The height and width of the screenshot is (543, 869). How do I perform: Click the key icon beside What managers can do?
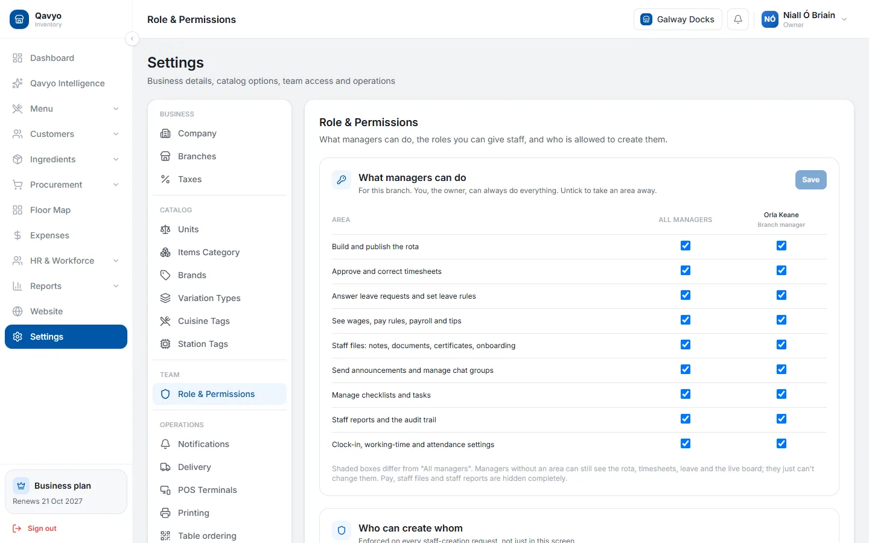pos(342,180)
